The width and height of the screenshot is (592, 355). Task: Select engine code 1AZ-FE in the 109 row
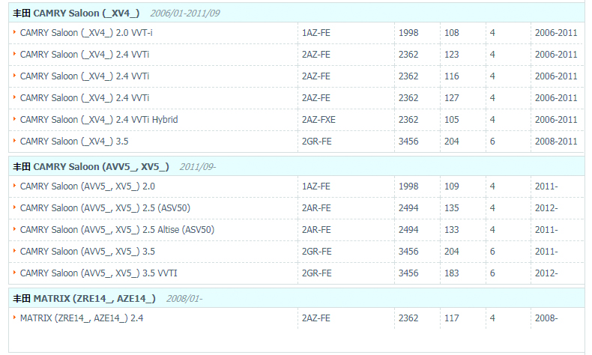316,186
